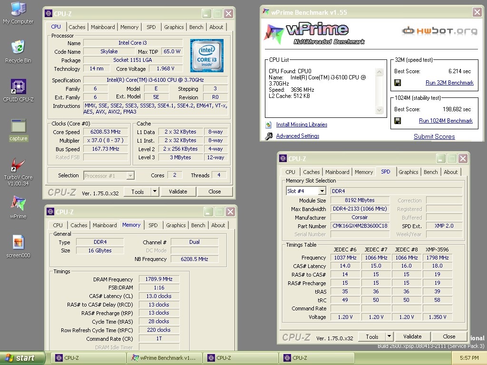Open the Windows Start button
The width and height of the screenshot is (487, 365).
coord(22,358)
